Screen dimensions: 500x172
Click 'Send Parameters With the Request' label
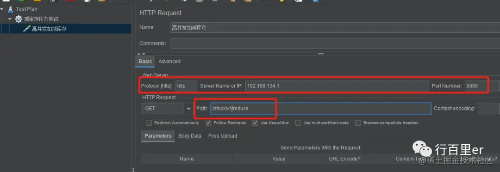tap(321, 148)
